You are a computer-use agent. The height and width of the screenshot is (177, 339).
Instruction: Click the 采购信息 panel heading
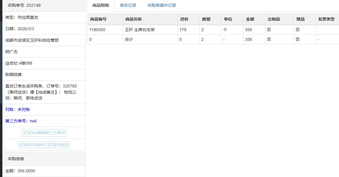(16, 159)
